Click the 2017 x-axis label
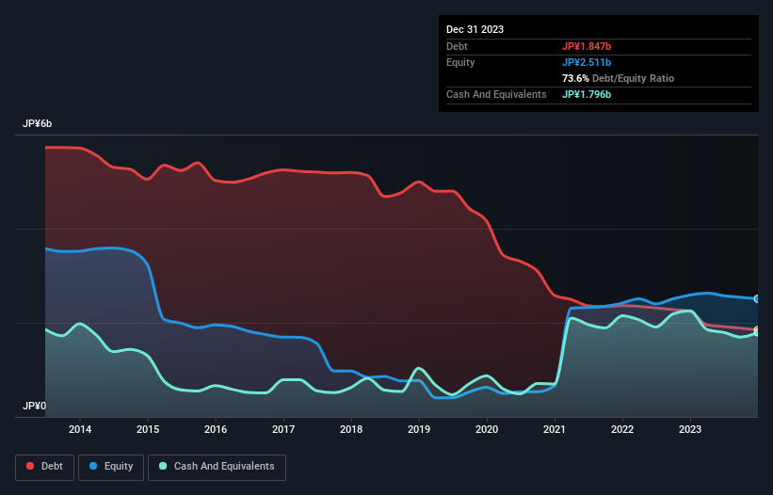Viewport: 773px width, 495px height. coord(283,429)
